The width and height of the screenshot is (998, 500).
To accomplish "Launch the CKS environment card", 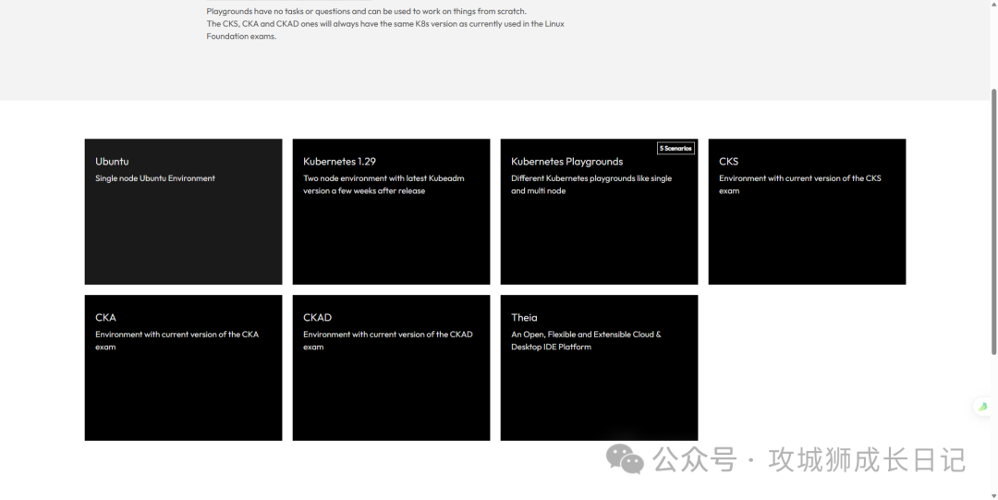I will tap(807, 212).
